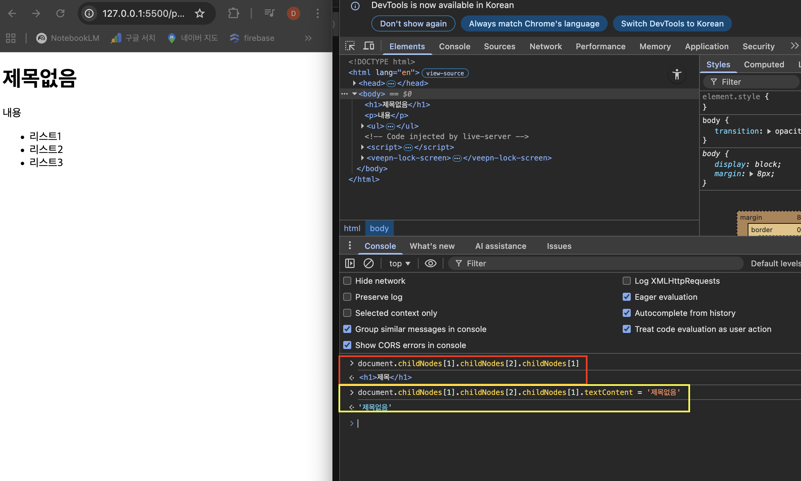Switch to the Network tab

point(545,46)
